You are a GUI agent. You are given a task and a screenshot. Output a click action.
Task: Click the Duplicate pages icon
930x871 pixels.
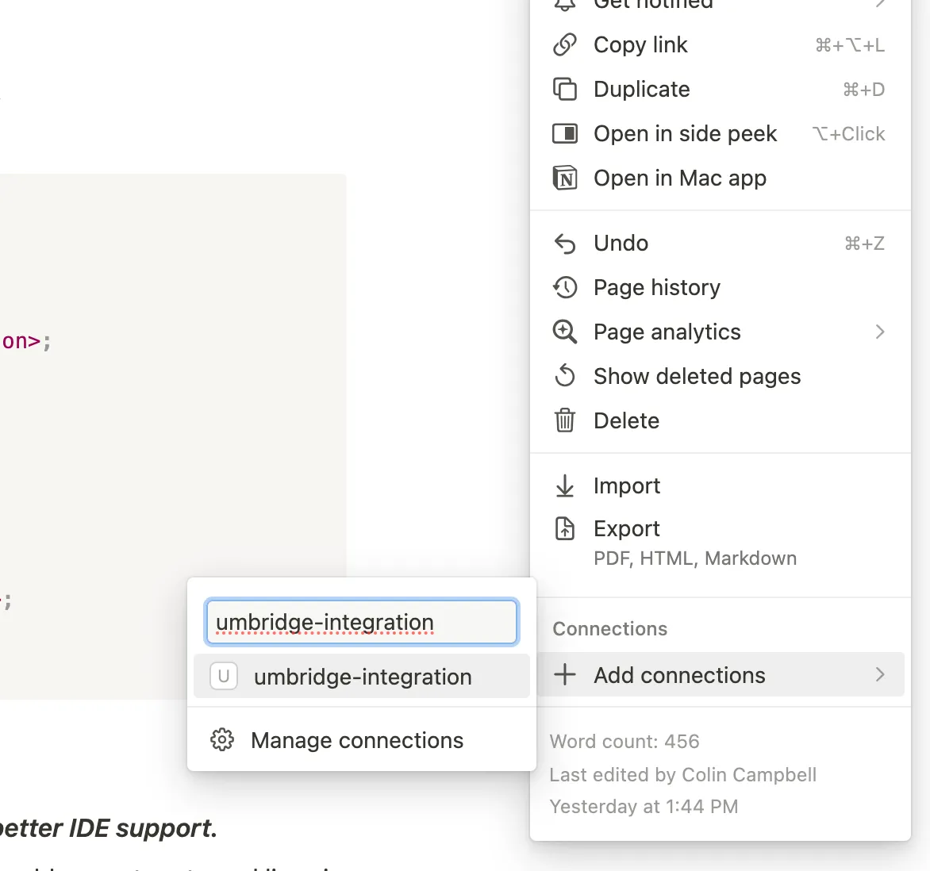[564, 89]
